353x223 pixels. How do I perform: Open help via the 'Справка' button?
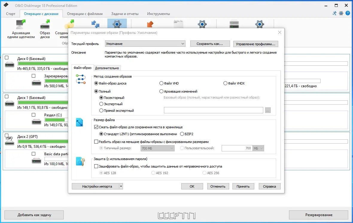pos(270,186)
